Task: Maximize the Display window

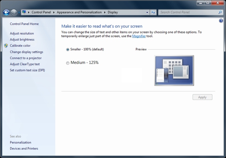Action: [x=208, y=3]
